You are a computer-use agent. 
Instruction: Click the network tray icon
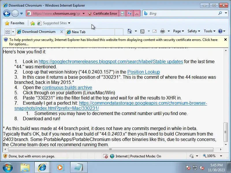(x=195, y=168)
